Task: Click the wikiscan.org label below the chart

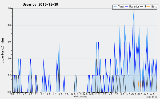Action: [x=80, y=97]
